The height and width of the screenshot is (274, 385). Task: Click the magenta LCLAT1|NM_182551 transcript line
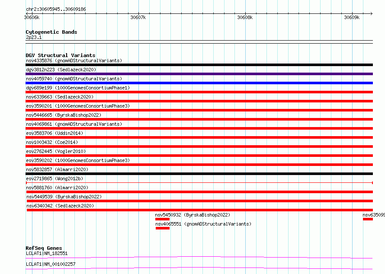(199, 257)
